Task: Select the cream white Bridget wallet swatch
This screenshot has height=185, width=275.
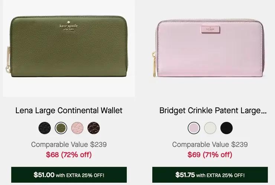Action: click(x=210, y=128)
